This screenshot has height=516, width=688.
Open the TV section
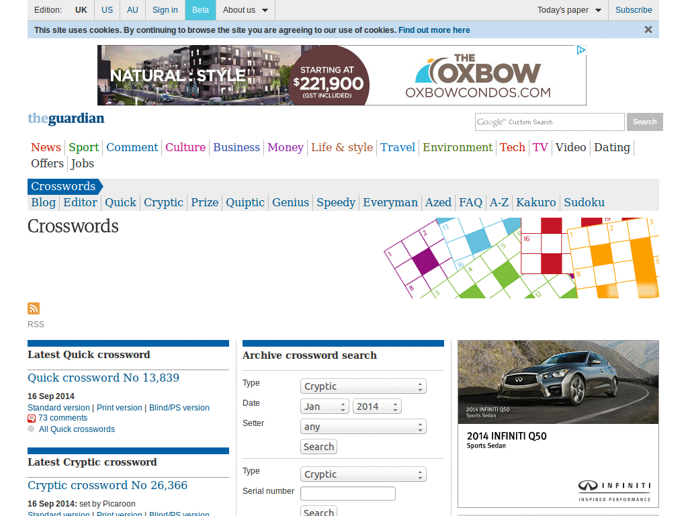coord(540,147)
